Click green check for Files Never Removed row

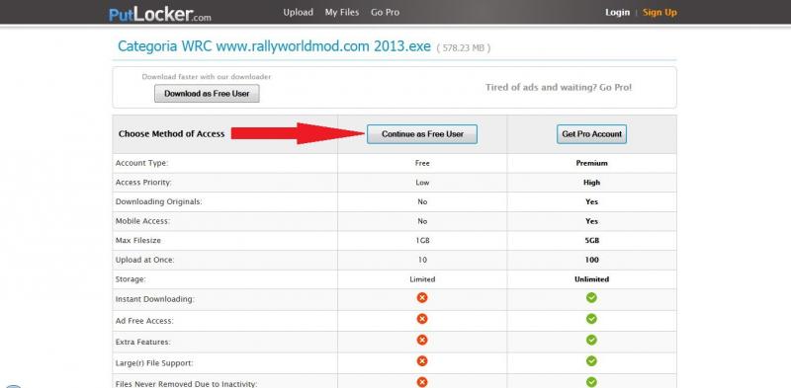[x=591, y=382]
